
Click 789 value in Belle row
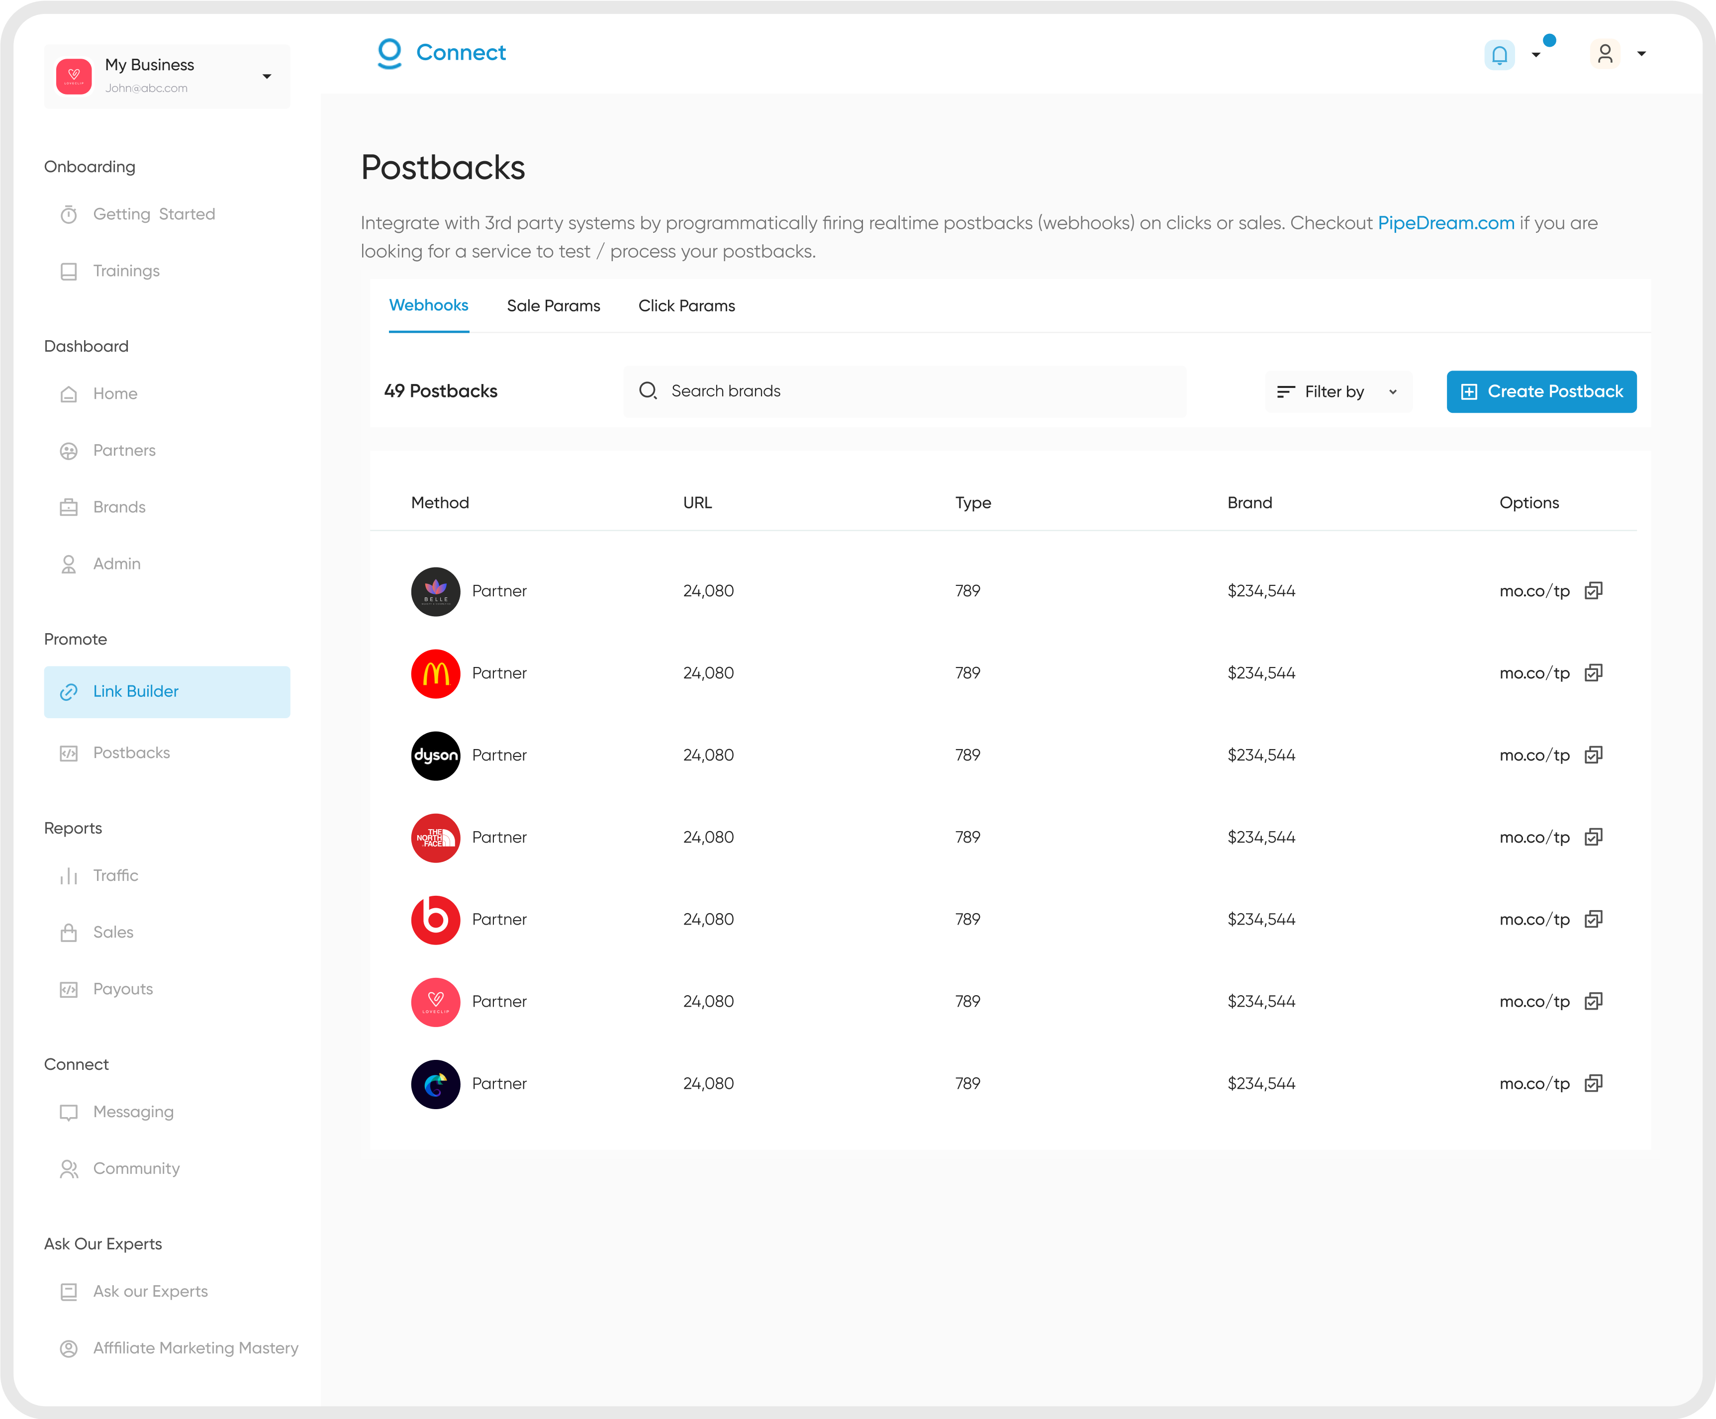click(x=967, y=591)
